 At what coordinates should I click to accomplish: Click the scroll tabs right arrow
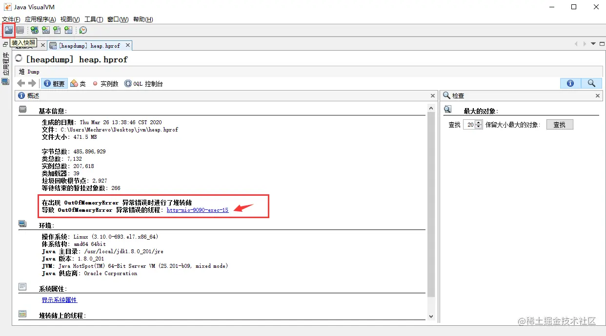(x=585, y=44)
